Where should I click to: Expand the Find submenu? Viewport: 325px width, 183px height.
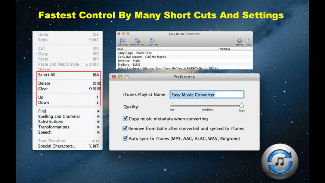pyautogui.click(x=68, y=111)
